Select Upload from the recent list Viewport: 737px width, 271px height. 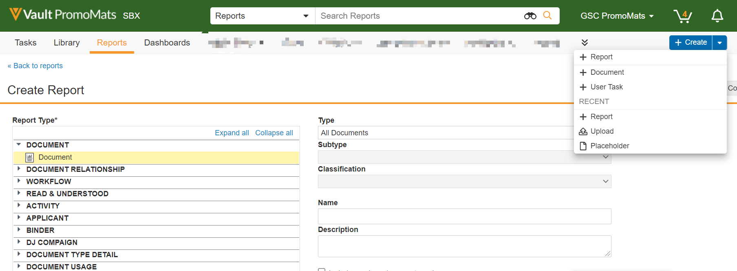tap(602, 131)
